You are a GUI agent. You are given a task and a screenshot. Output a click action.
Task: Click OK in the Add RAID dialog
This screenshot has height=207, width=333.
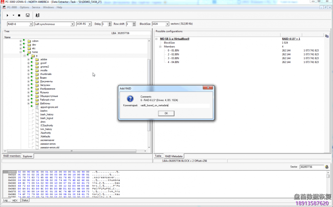(166, 113)
